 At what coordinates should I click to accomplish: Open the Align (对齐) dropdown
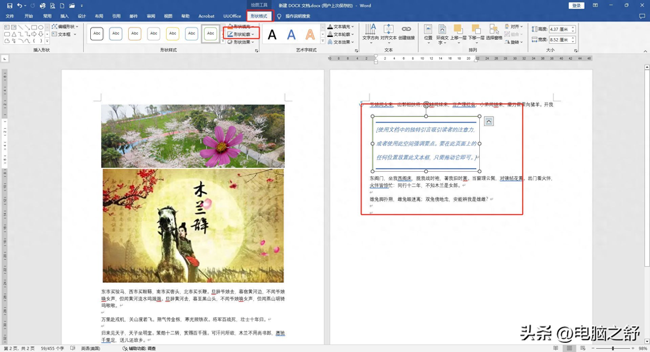pos(514,26)
